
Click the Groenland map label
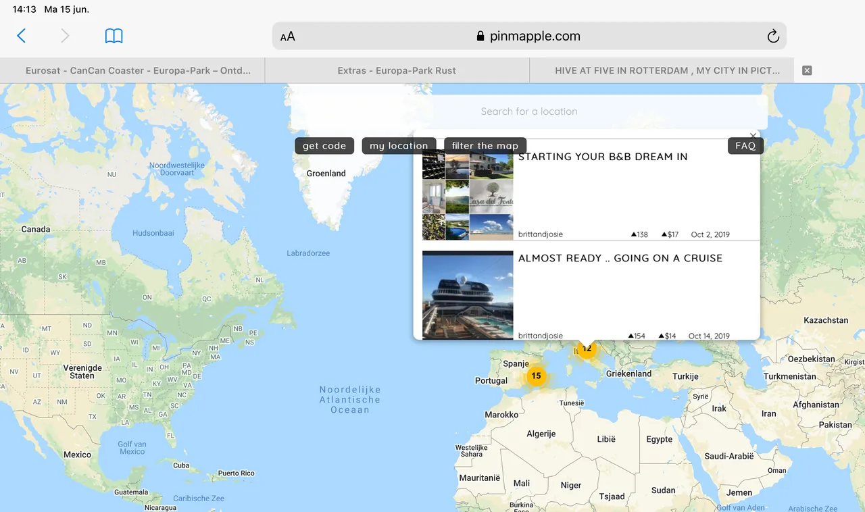tap(326, 174)
